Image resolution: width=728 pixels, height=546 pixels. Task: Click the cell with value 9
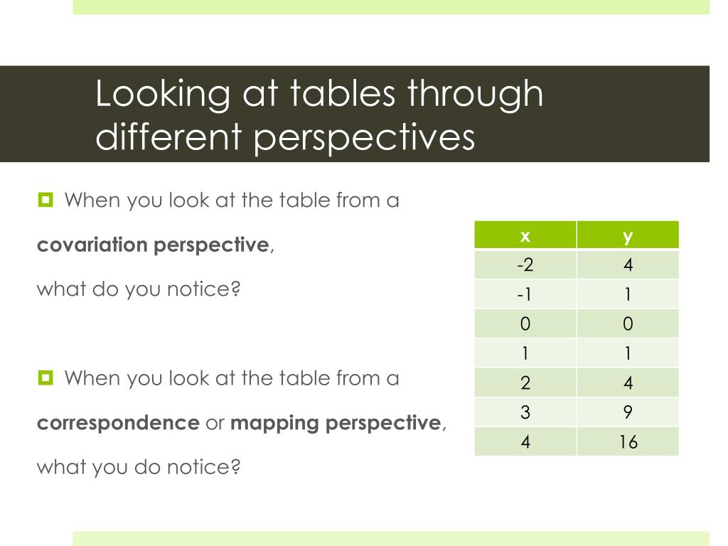pyautogui.click(x=628, y=412)
